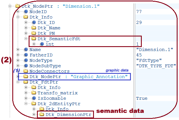Click the blue sphere icon next to FatherID
The width and height of the screenshot is (179, 120).
click(26, 55)
